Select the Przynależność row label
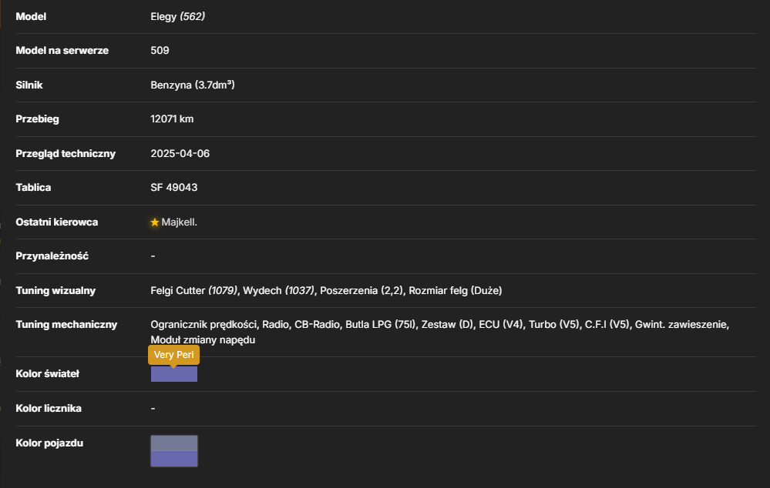770x488 pixels. click(52, 256)
